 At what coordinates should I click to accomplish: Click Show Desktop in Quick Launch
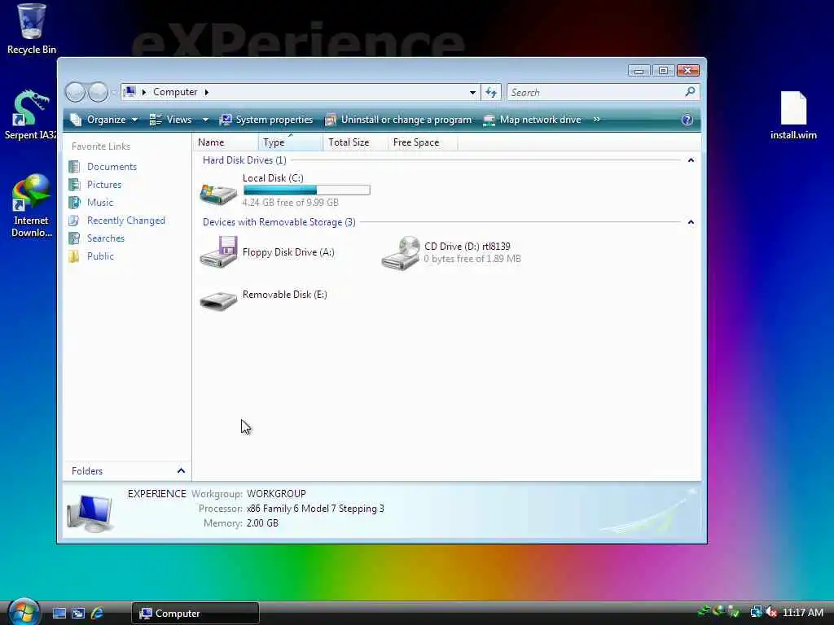coord(59,613)
